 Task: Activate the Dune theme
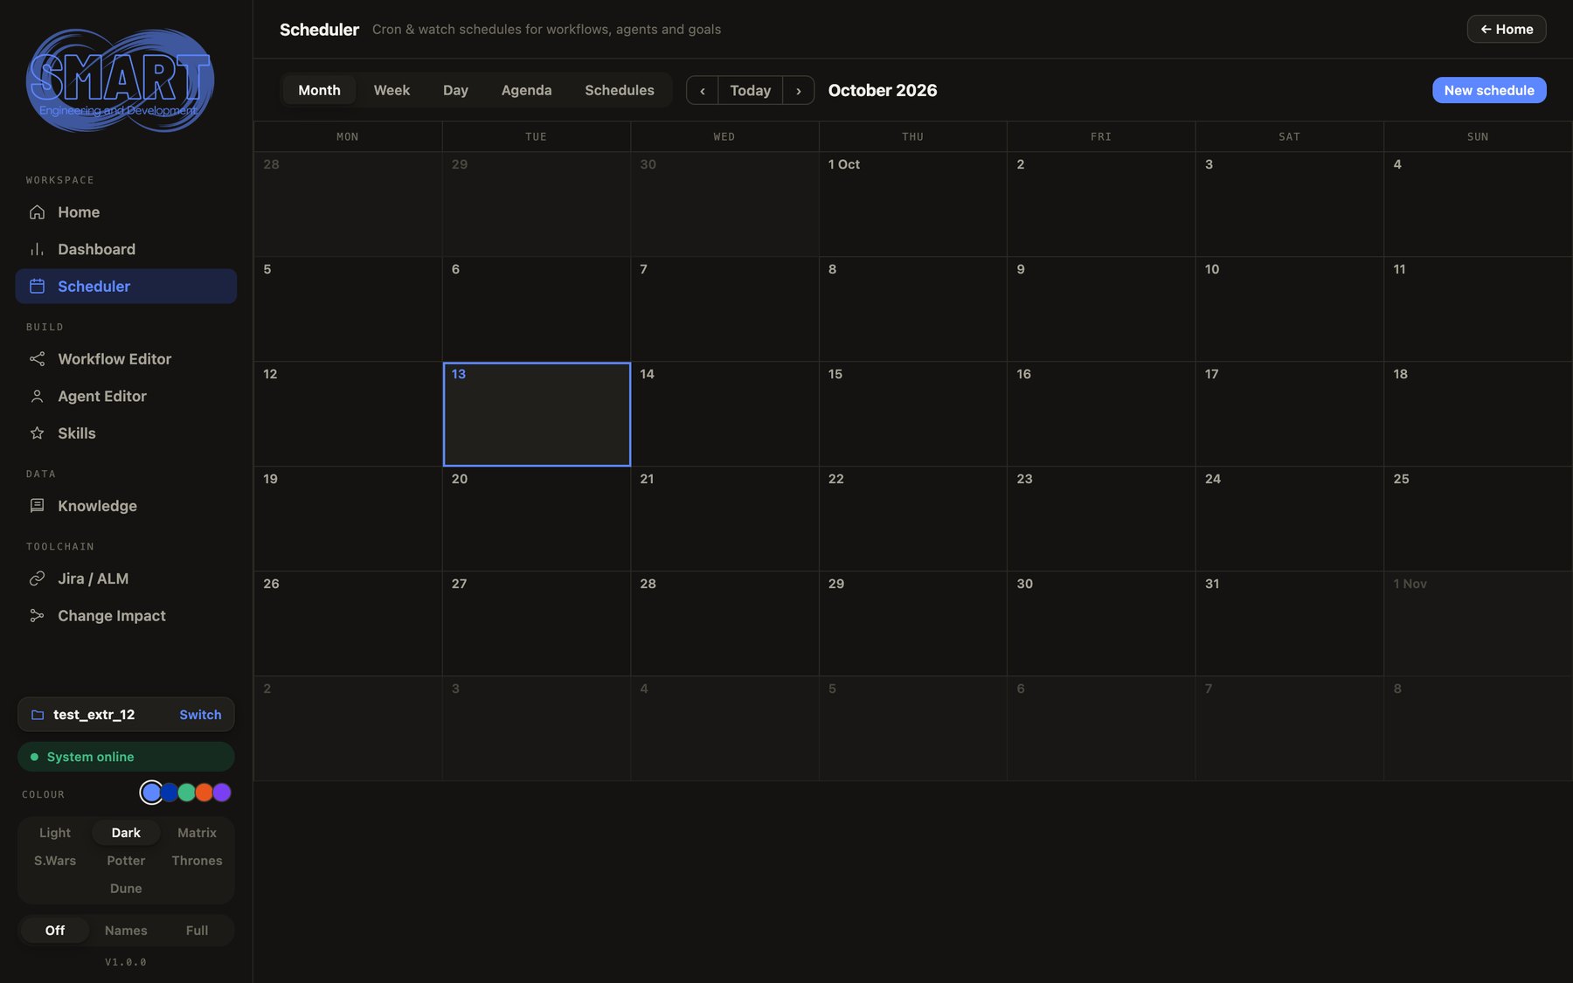pyautogui.click(x=126, y=889)
